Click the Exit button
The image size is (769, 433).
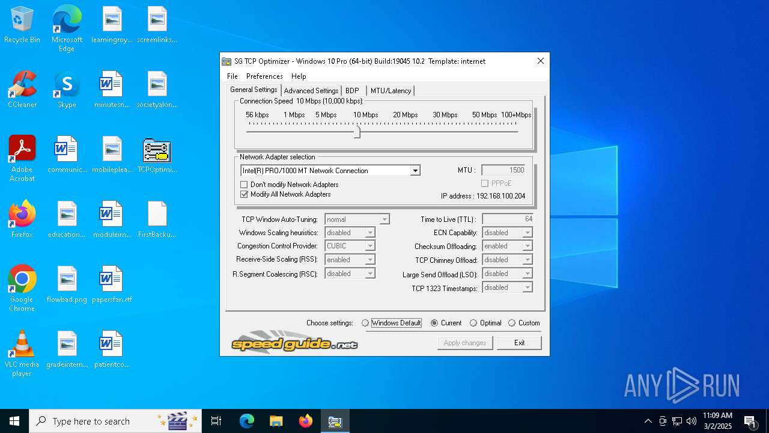click(x=520, y=343)
